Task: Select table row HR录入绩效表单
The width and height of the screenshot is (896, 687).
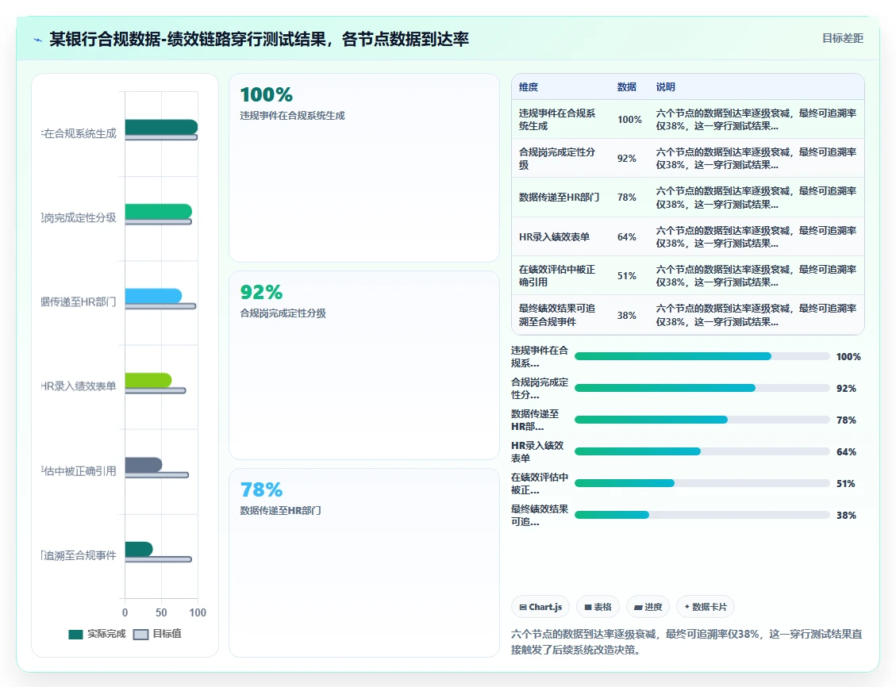Action: (688, 236)
